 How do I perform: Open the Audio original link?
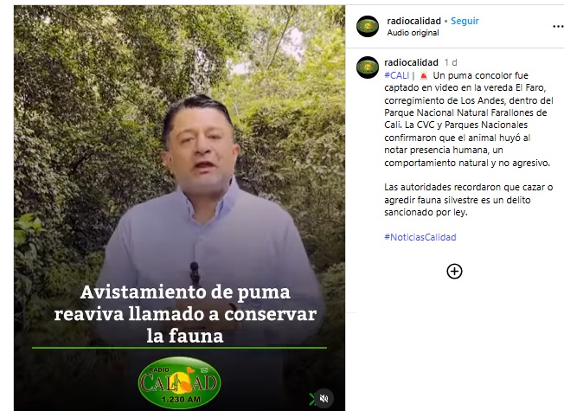413,33
